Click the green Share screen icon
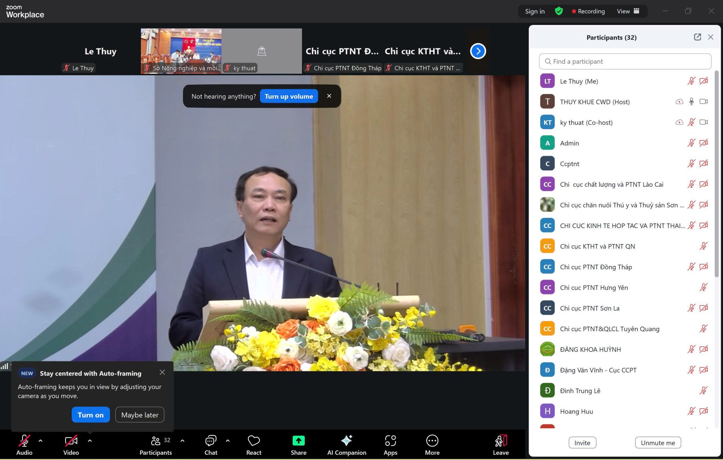 pyautogui.click(x=298, y=441)
